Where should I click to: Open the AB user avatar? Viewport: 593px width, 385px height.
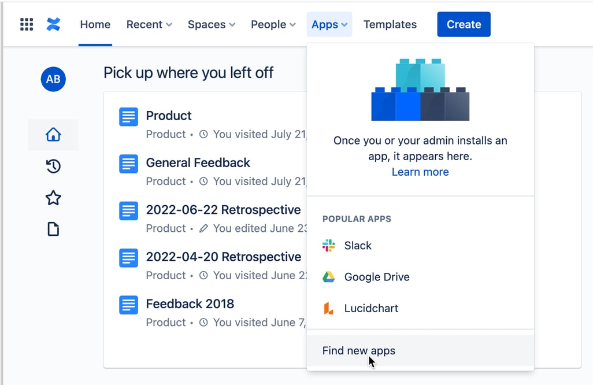point(53,79)
